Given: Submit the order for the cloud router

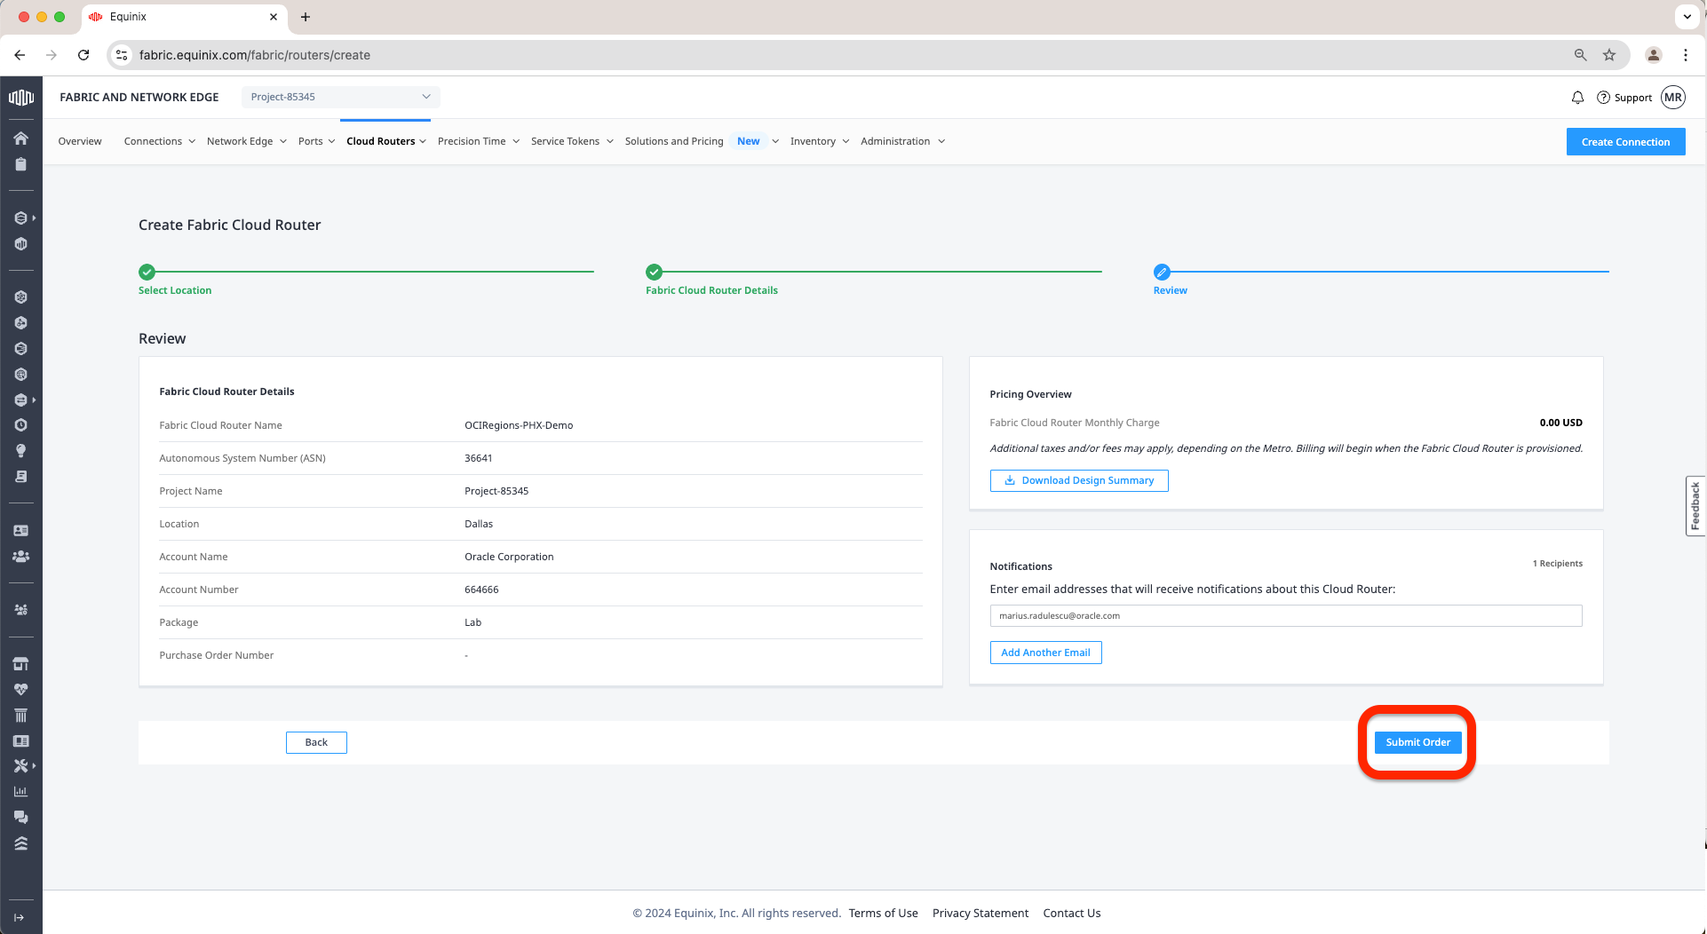Looking at the screenshot, I should [x=1417, y=742].
